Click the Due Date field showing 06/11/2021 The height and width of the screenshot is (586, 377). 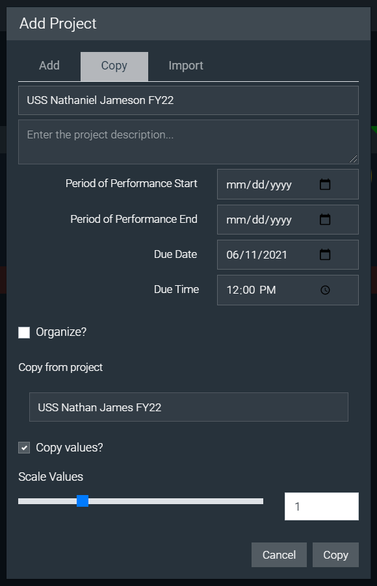(x=287, y=255)
